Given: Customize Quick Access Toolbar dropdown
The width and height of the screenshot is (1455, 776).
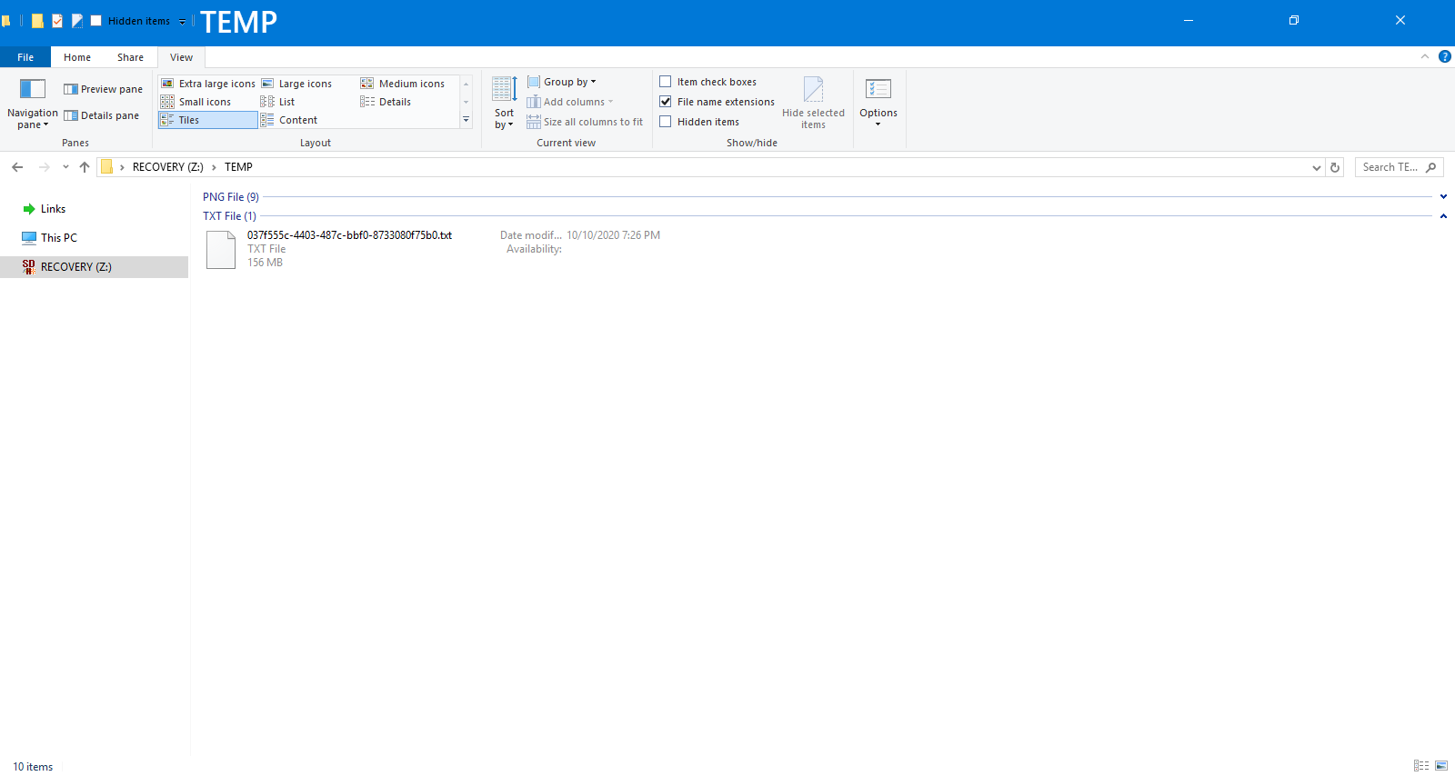Looking at the screenshot, I should tap(182, 21).
